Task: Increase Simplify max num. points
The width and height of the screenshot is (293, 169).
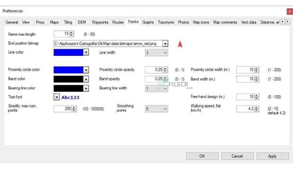Action: coord(74,108)
